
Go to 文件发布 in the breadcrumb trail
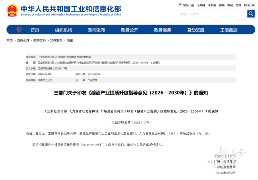pos(56,40)
